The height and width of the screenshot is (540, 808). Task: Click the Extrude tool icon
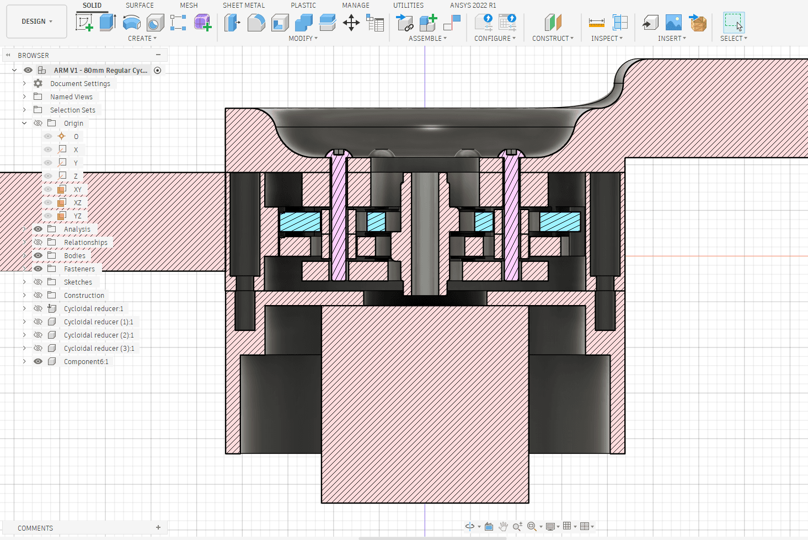pos(108,23)
